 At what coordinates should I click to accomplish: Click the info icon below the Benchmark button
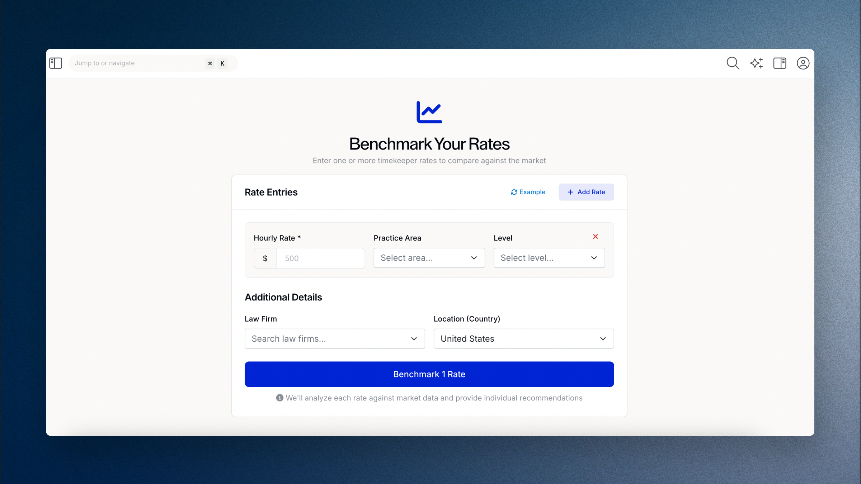click(279, 398)
